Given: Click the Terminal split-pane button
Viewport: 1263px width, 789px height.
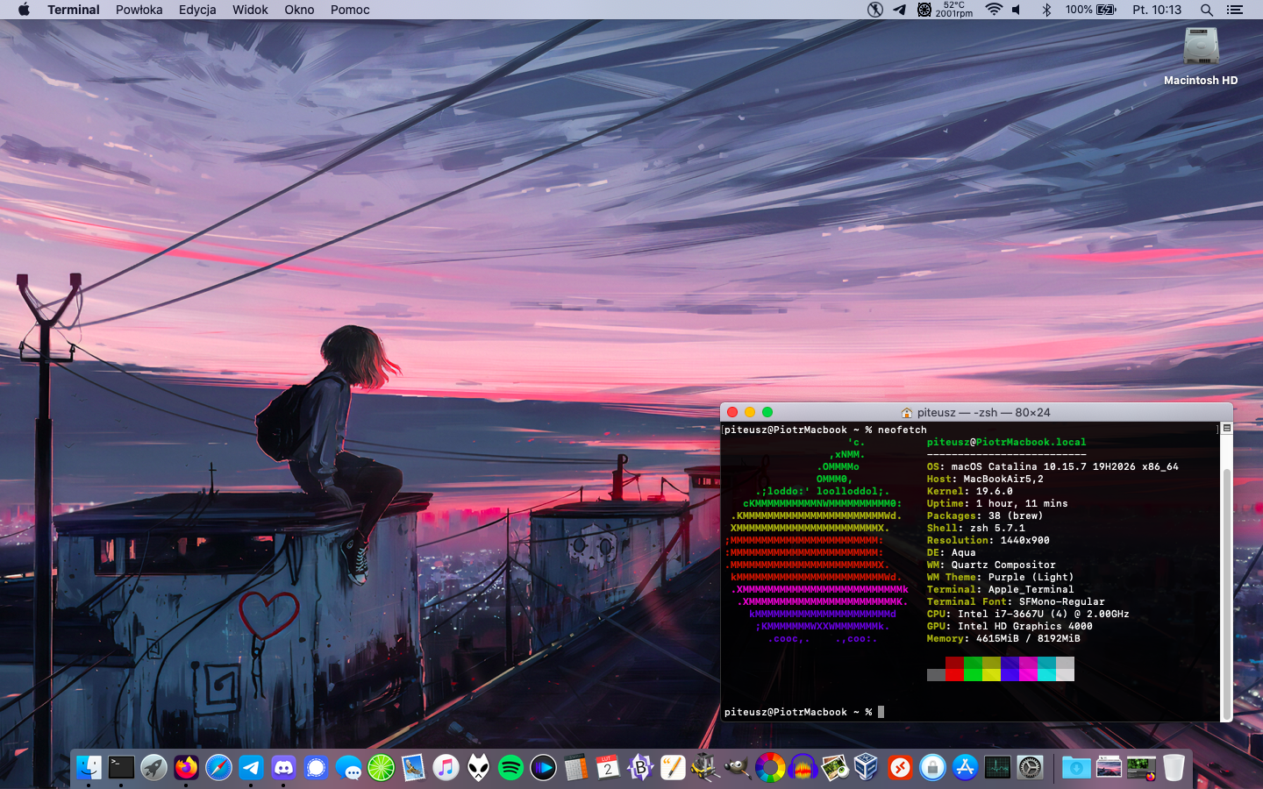Looking at the screenshot, I should 1226,428.
